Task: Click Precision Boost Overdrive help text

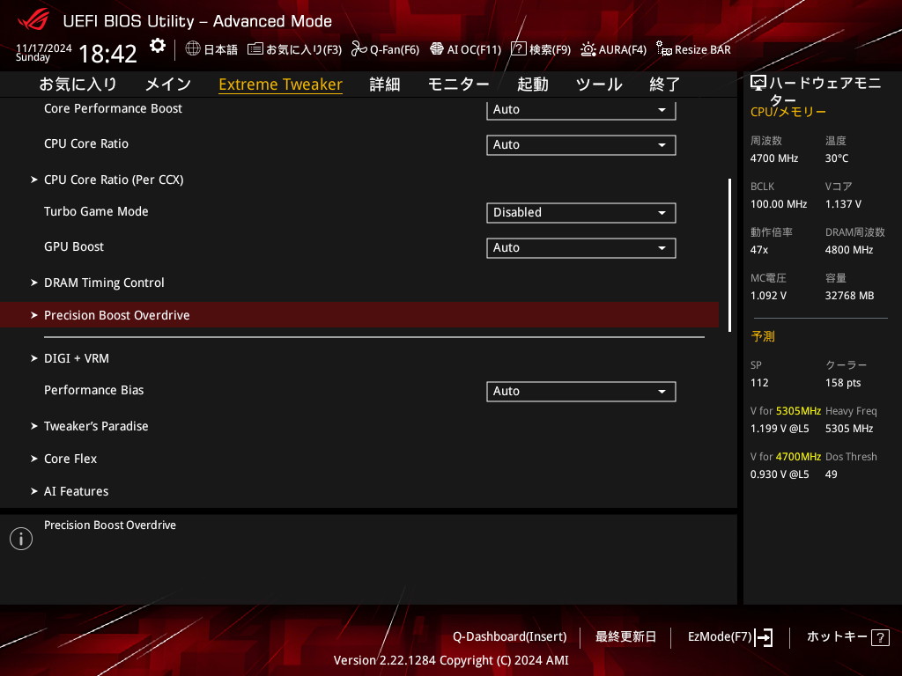Action: [110, 525]
